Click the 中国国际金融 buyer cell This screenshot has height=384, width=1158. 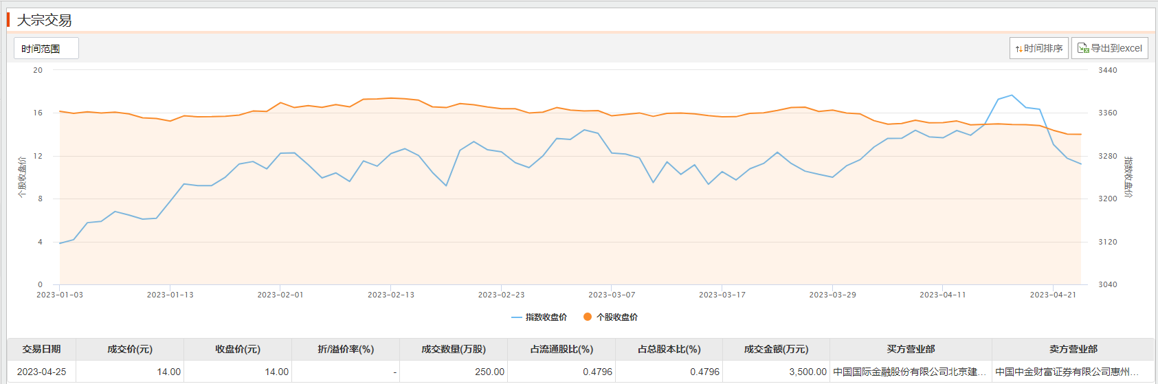coord(911,372)
